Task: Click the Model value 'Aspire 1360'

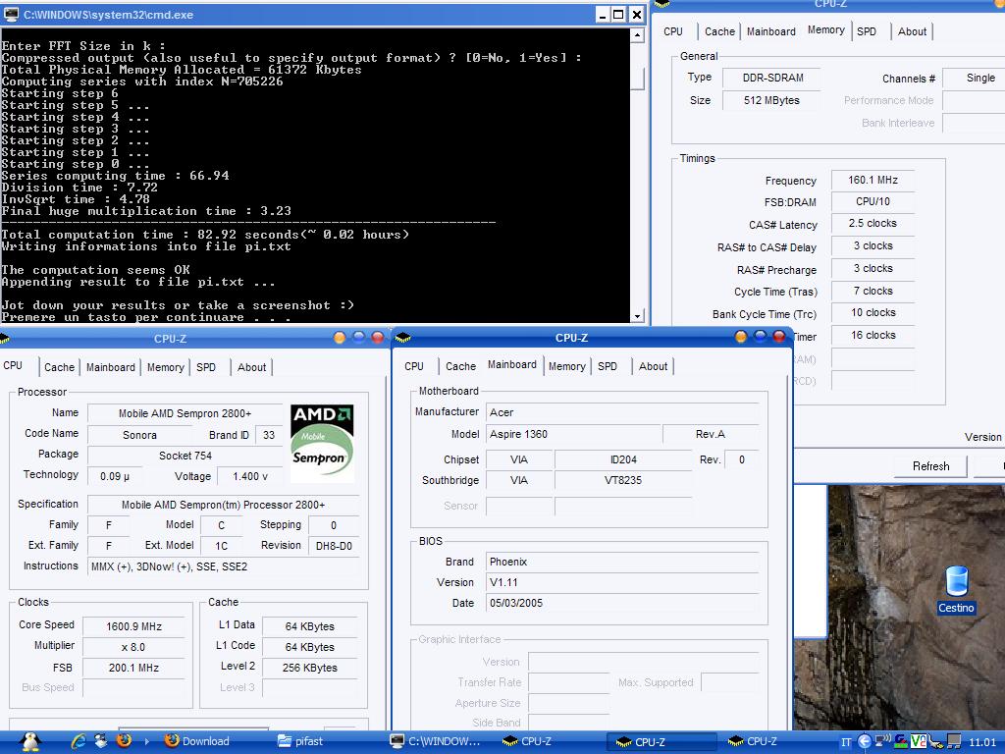Action: tap(574, 434)
